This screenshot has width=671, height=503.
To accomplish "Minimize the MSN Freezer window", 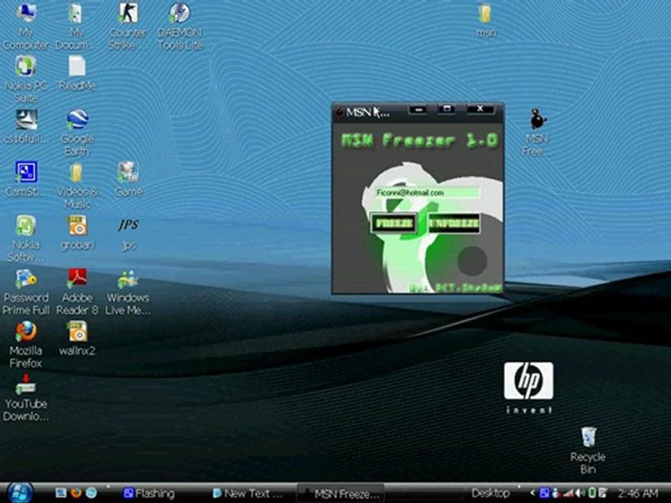I will click(x=418, y=110).
